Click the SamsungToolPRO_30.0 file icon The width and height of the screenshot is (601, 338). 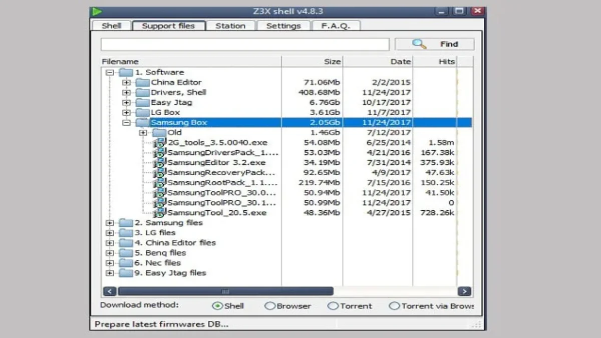click(160, 193)
